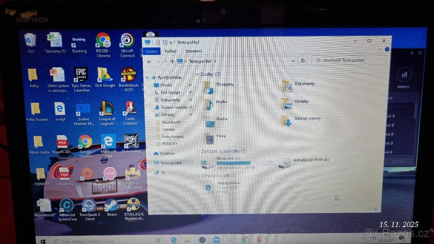Open the Soubor menu
The image size is (434, 244).
tap(151, 51)
